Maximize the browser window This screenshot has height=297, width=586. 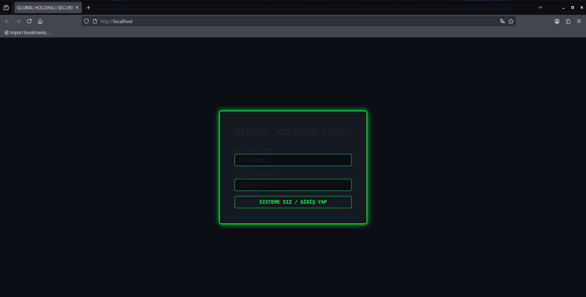click(x=573, y=8)
